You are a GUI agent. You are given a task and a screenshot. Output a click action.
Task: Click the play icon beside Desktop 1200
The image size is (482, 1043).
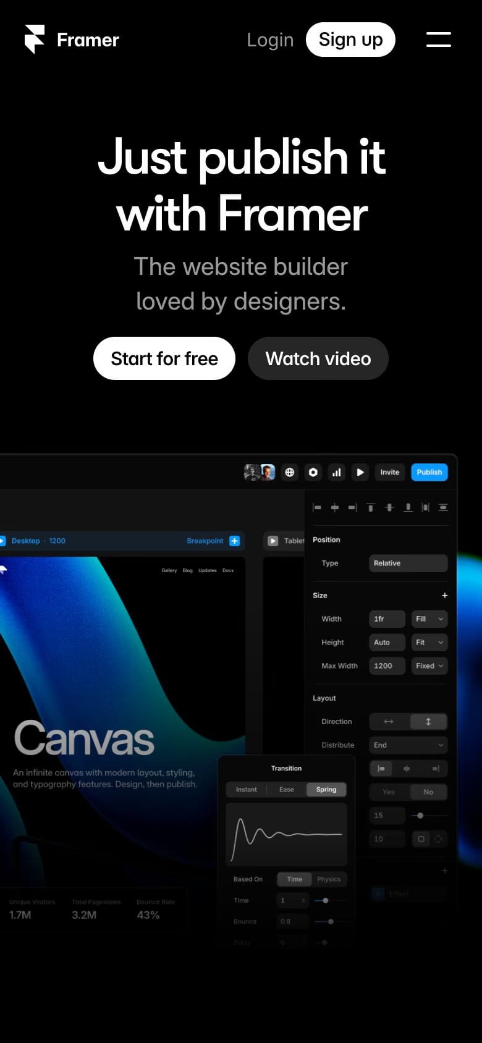[2, 541]
